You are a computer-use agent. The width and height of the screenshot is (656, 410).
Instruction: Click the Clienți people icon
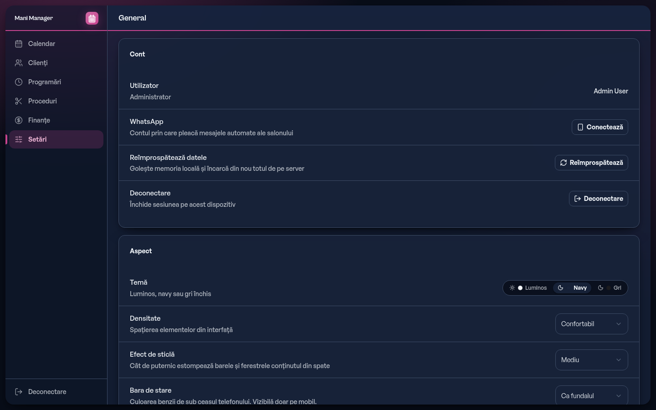(19, 63)
